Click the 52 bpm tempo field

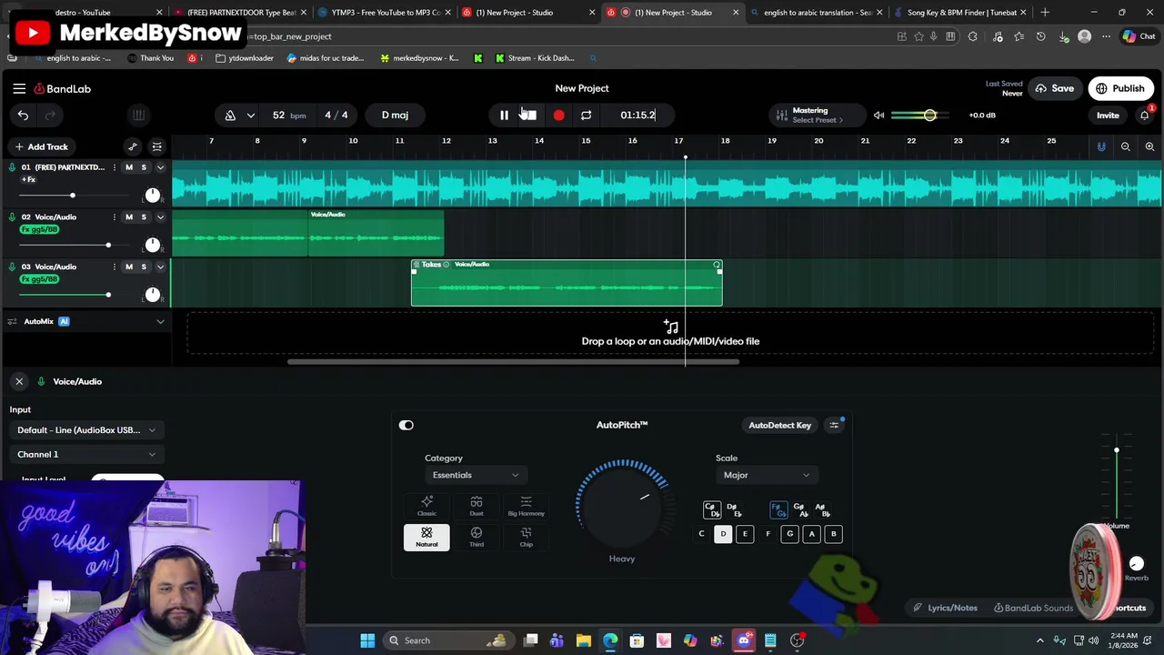[x=288, y=115]
